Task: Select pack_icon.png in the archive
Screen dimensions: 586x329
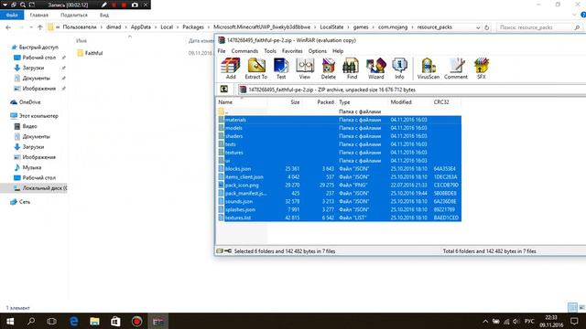Action: click(x=339, y=186)
